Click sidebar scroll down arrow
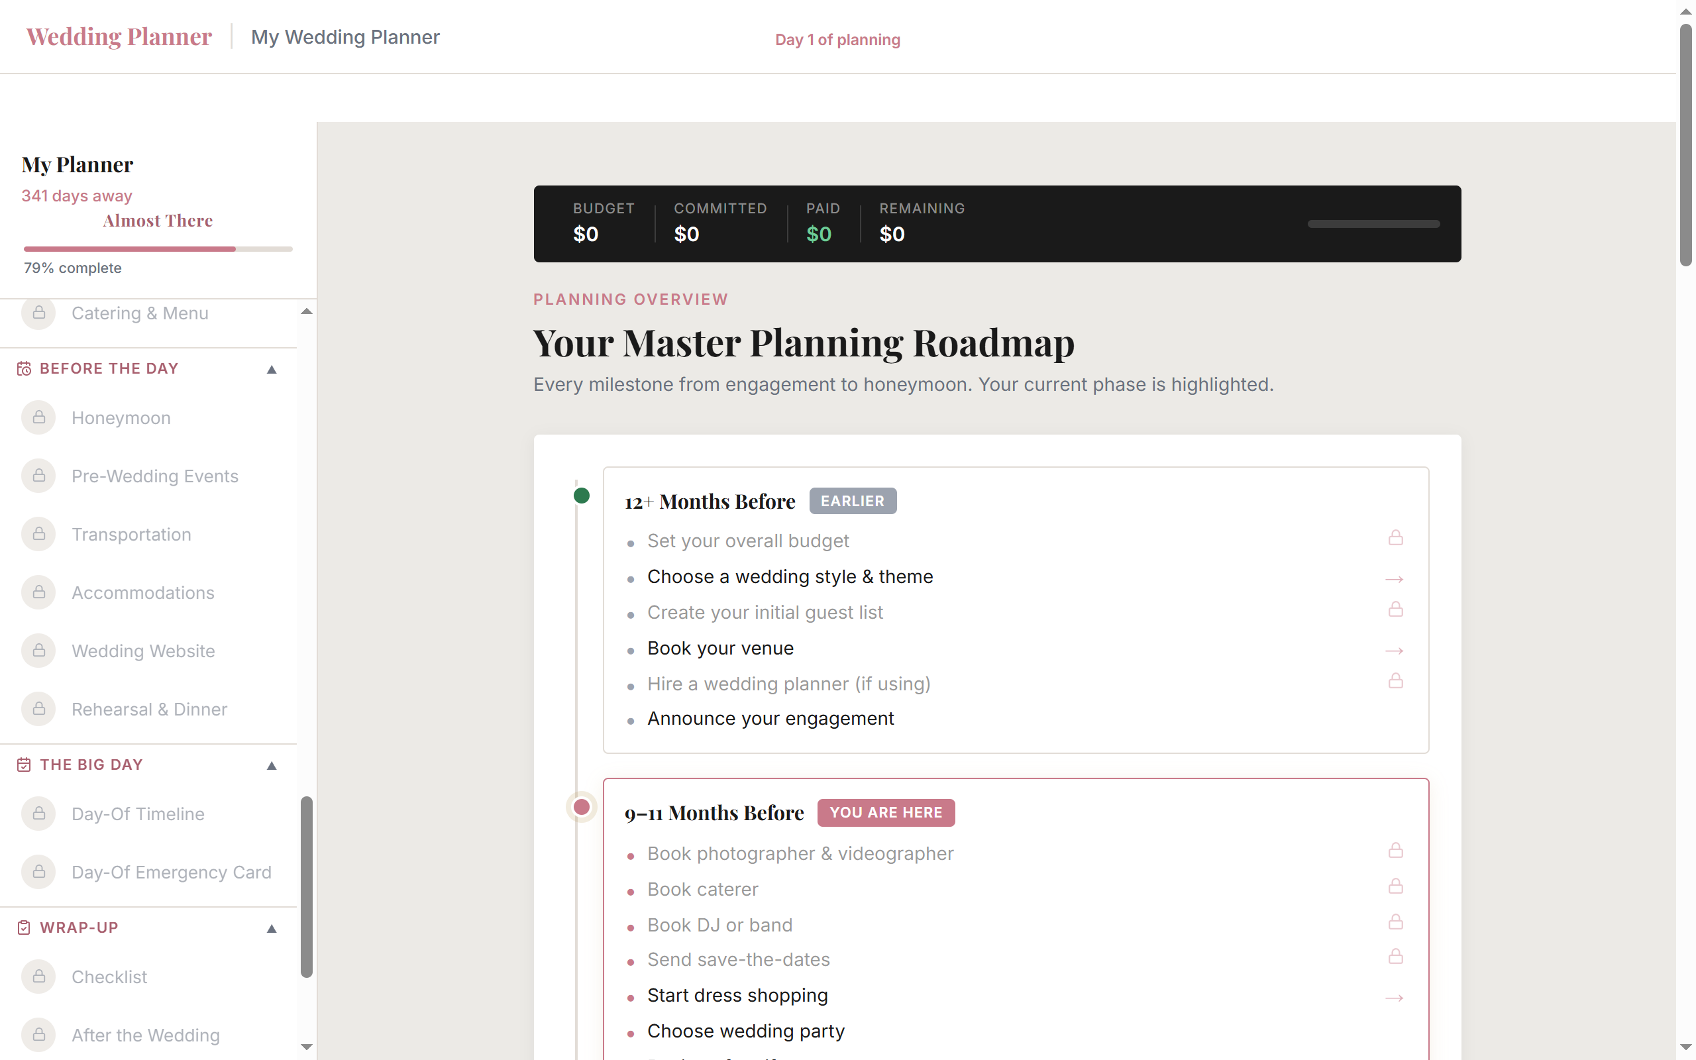The image size is (1696, 1060). tap(306, 1047)
